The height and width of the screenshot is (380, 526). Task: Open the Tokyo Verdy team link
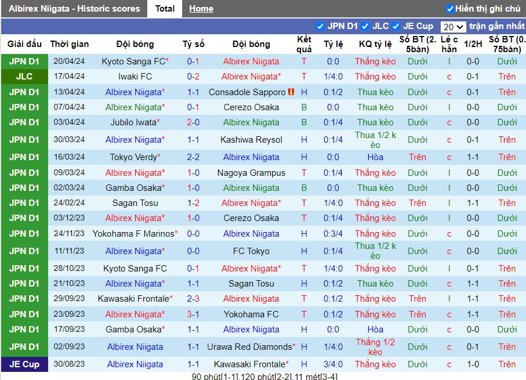point(133,157)
